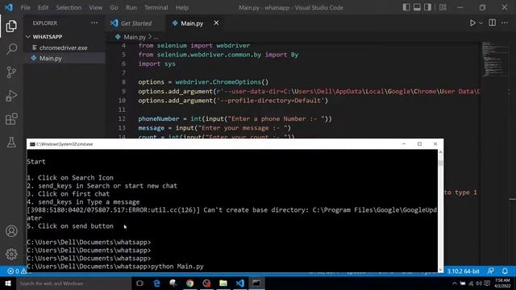Open the Selection menu
516x290 pixels.
coord(69,7)
